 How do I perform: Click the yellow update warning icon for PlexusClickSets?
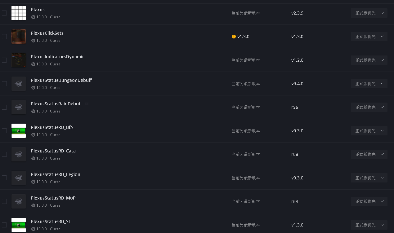click(234, 37)
